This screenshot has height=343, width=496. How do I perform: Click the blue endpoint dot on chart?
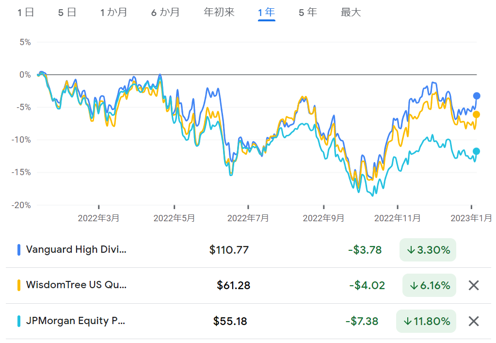[477, 96]
